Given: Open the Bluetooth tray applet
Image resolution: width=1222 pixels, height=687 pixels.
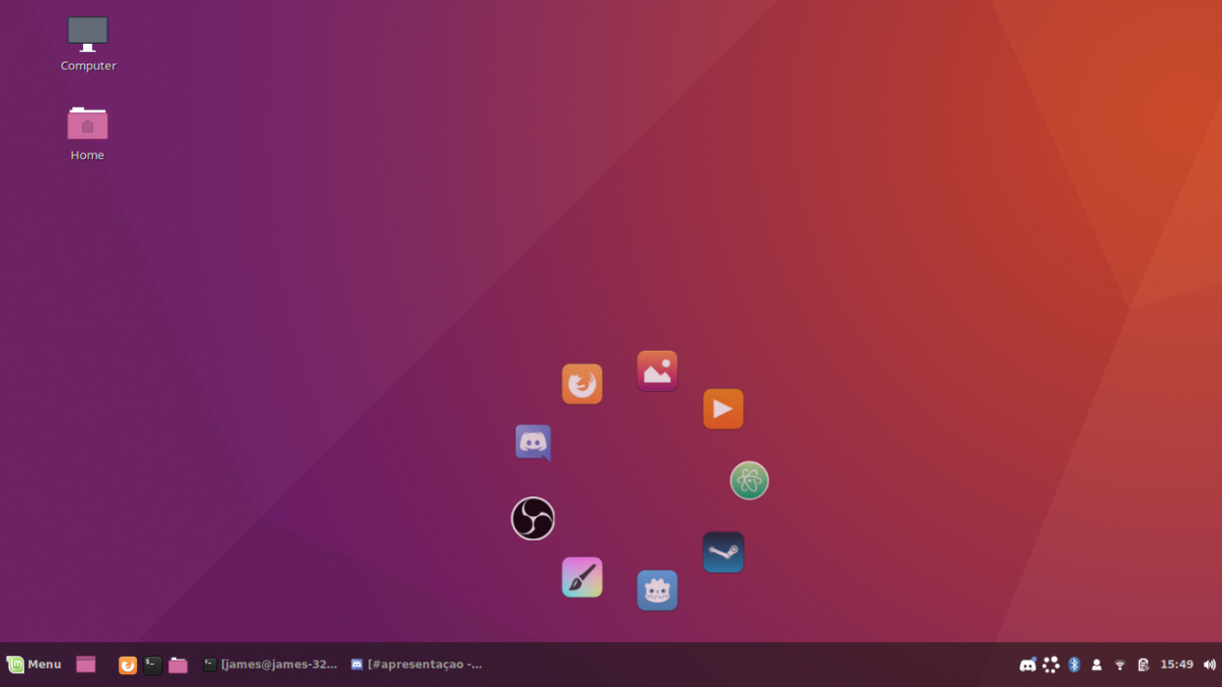Looking at the screenshot, I should coord(1073,665).
